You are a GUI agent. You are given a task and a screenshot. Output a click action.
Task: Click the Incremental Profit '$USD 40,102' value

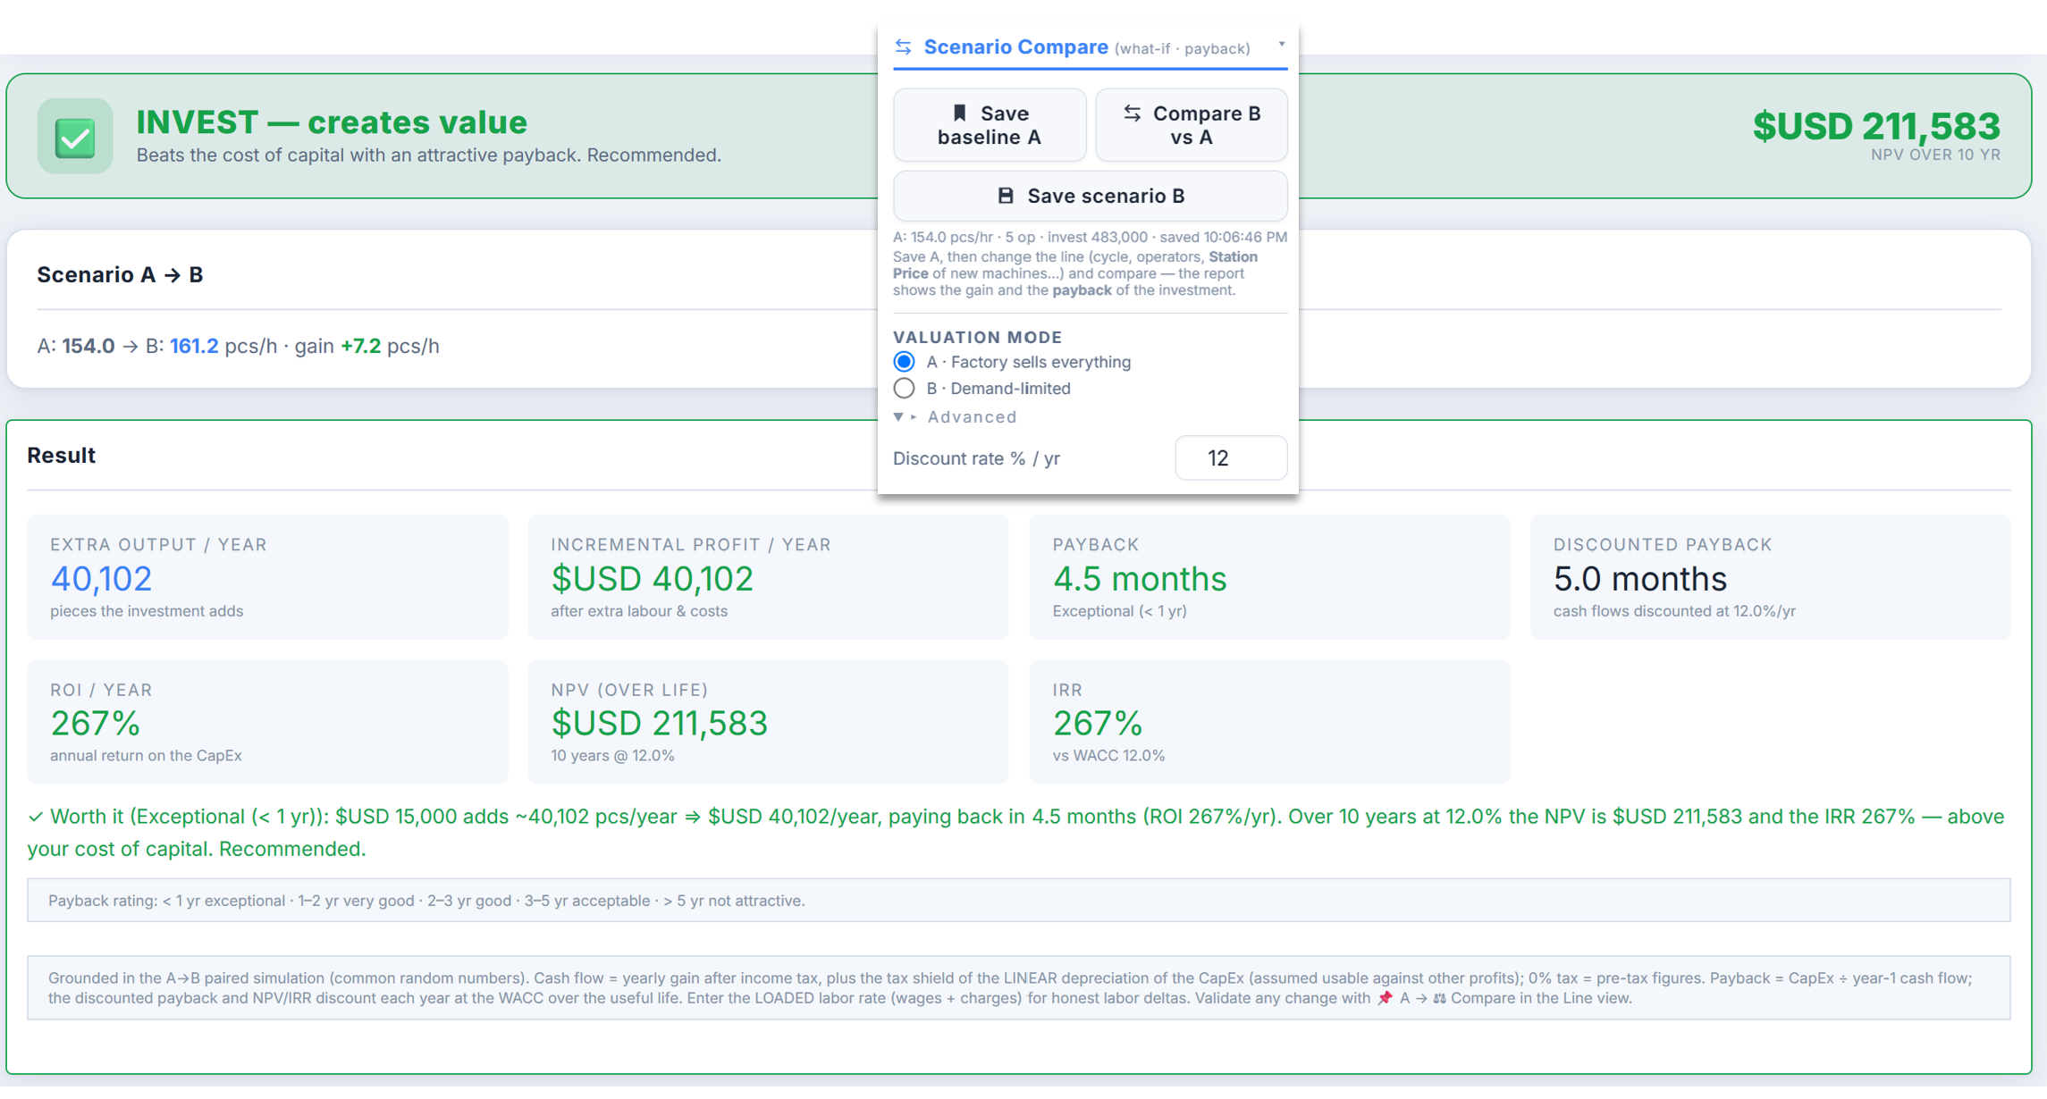tap(653, 579)
